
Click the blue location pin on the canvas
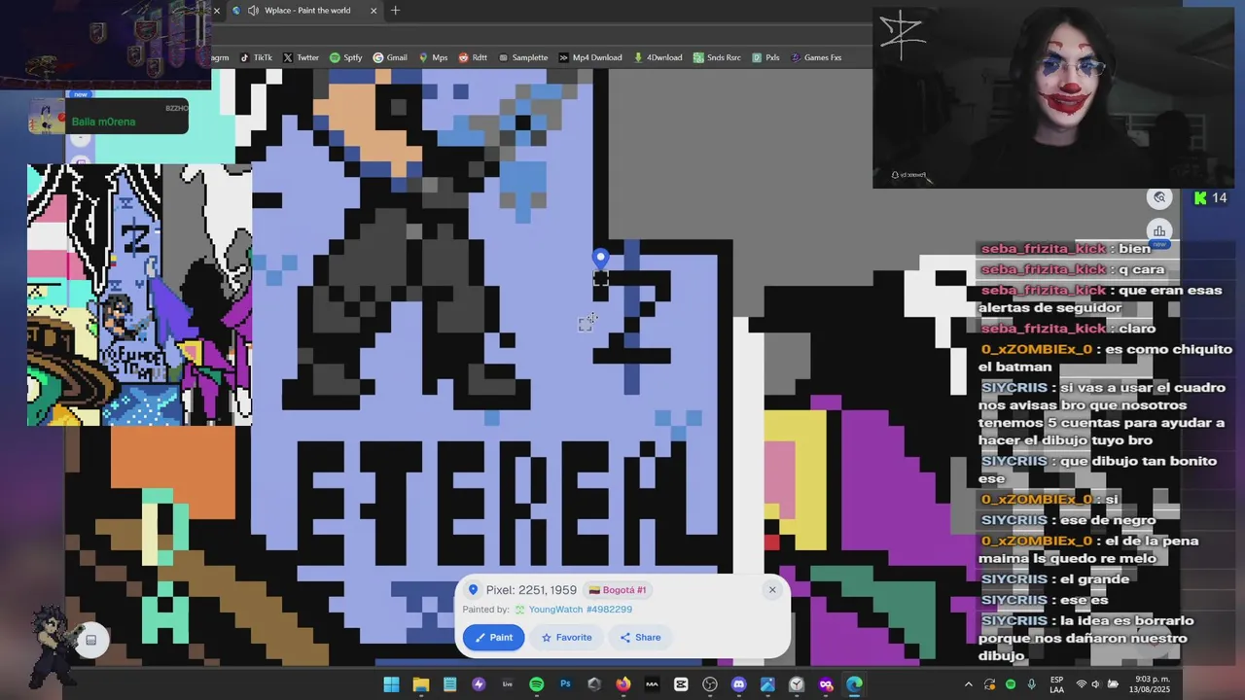coord(600,258)
